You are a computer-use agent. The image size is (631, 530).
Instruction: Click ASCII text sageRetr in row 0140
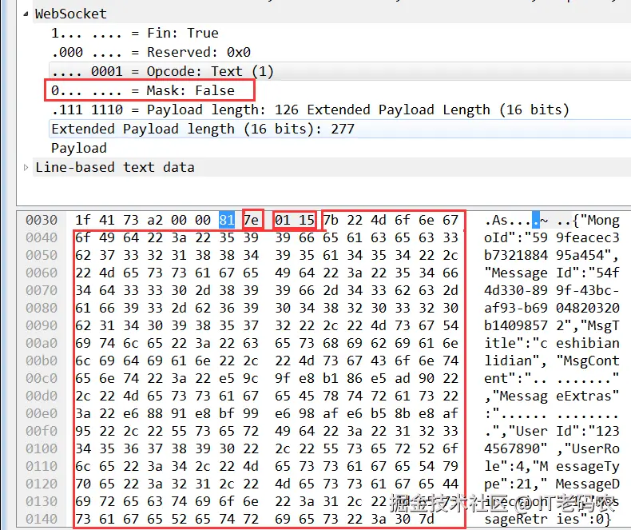pos(516,519)
